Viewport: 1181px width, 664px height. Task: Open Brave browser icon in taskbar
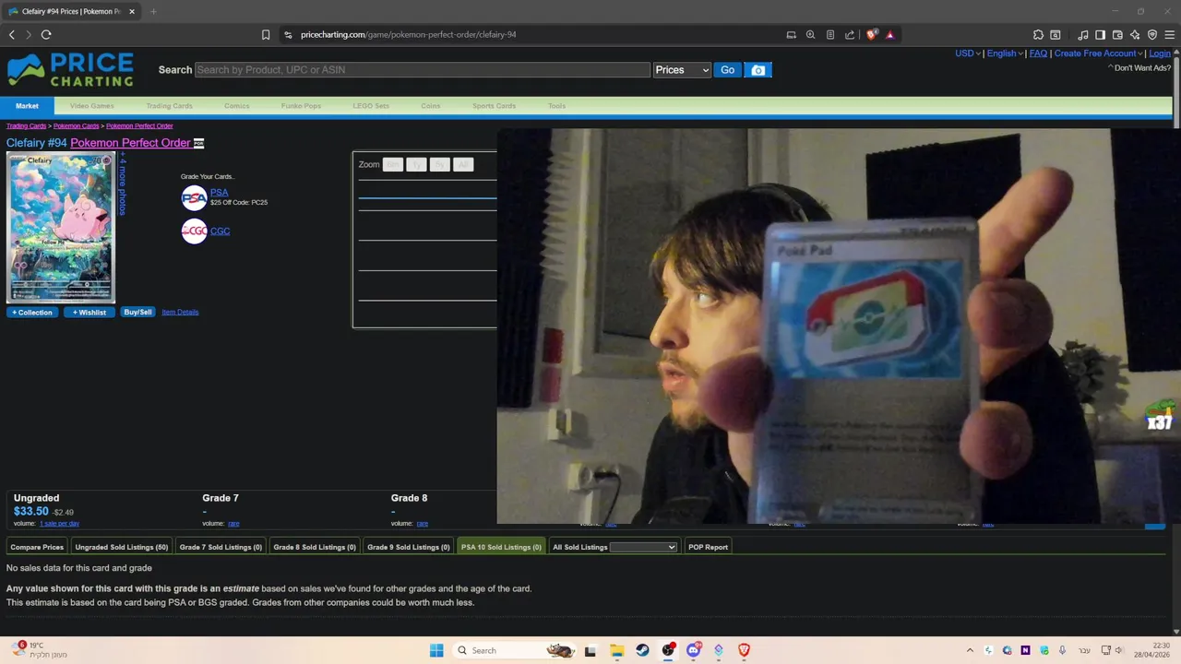click(744, 650)
